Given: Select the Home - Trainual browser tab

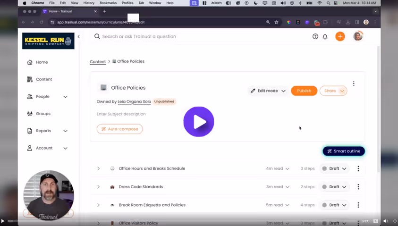Looking at the screenshot, I should click(x=70, y=11).
